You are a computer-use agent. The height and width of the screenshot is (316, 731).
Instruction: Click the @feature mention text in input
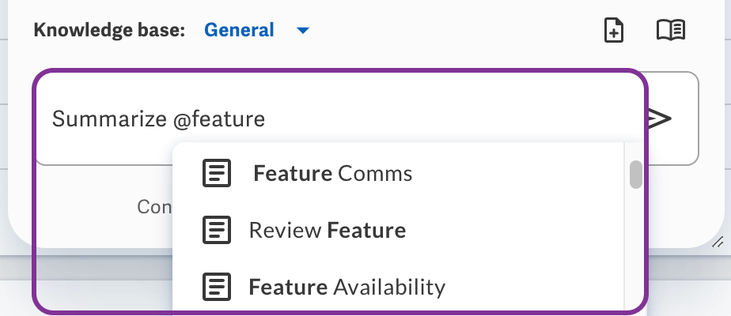tap(218, 118)
